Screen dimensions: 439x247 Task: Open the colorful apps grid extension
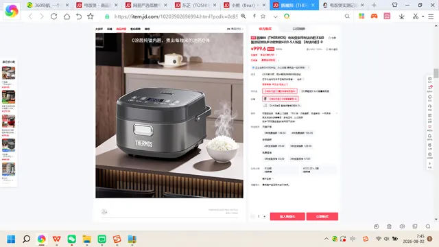pyautogui.click(x=361, y=16)
